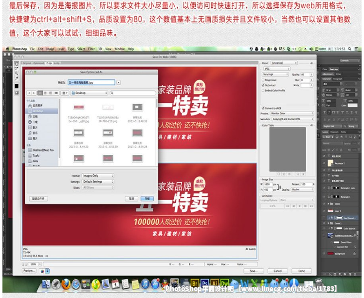The width and height of the screenshot is (364, 298).
Task: Select iNathan Mac Pro in sidebar
Action: pos(42,150)
